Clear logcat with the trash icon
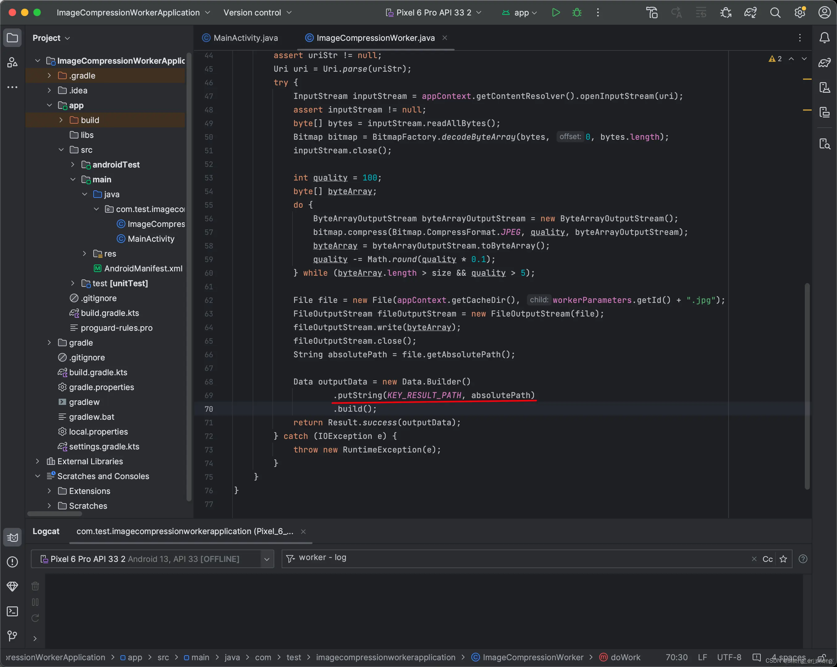The image size is (837, 667). click(35, 586)
